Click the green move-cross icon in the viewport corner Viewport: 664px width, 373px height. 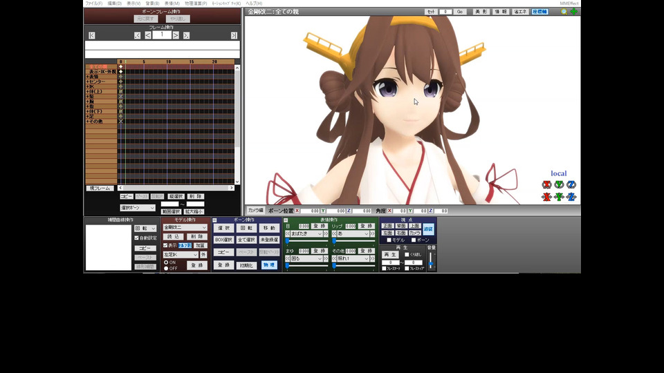(x=574, y=12)
